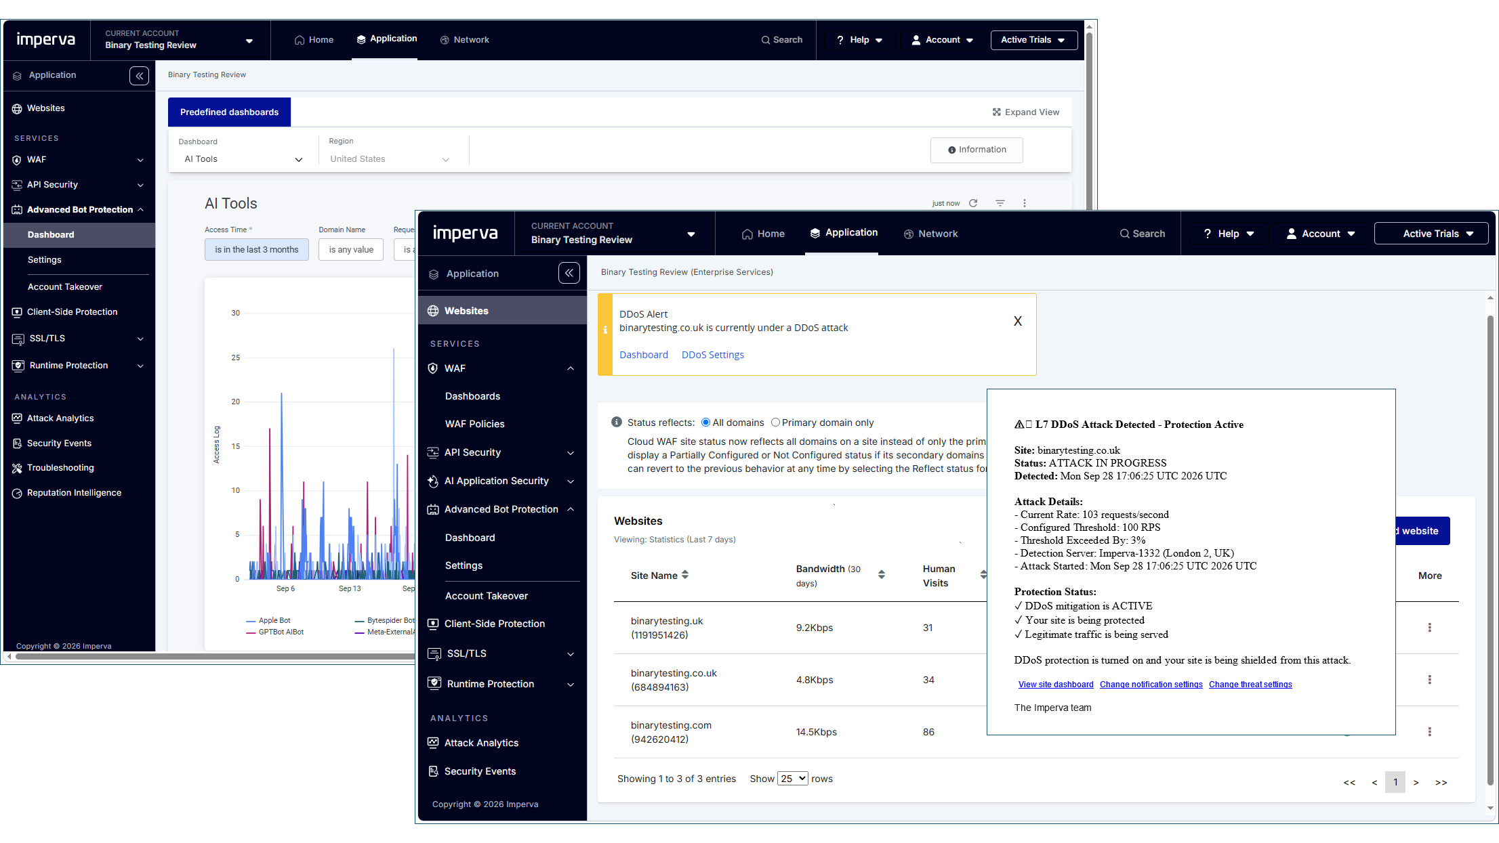Select the Predefined dashboards tab

[x=229, y=112]
